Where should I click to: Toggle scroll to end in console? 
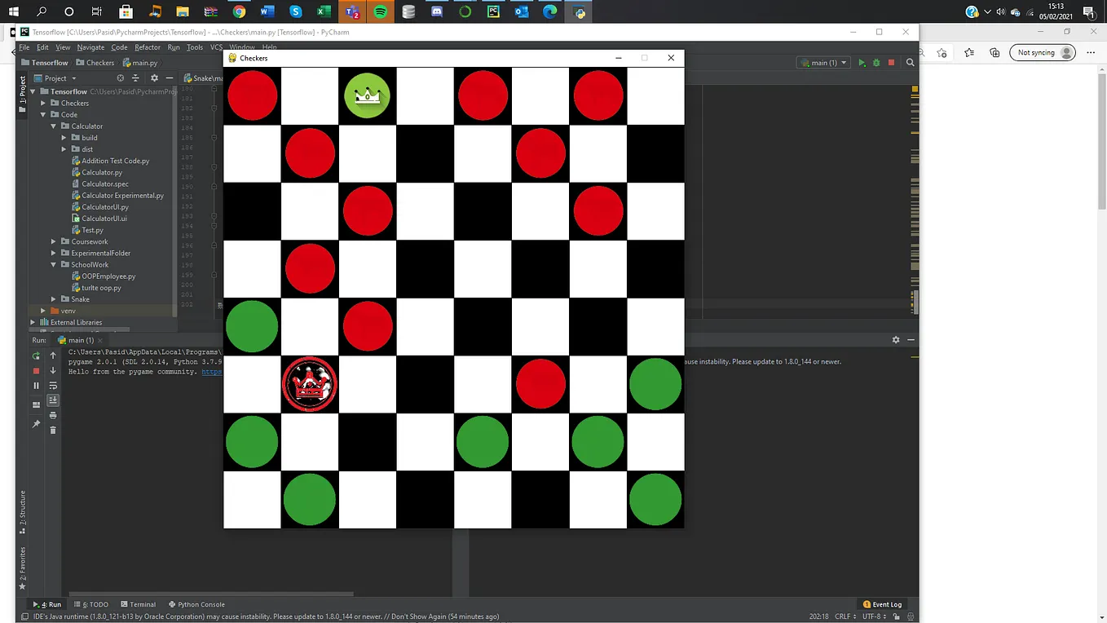[53, 400]
